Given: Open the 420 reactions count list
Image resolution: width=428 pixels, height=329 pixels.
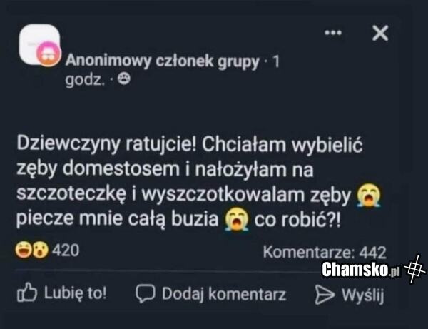Looking at the screenshot, I should 66,250.
